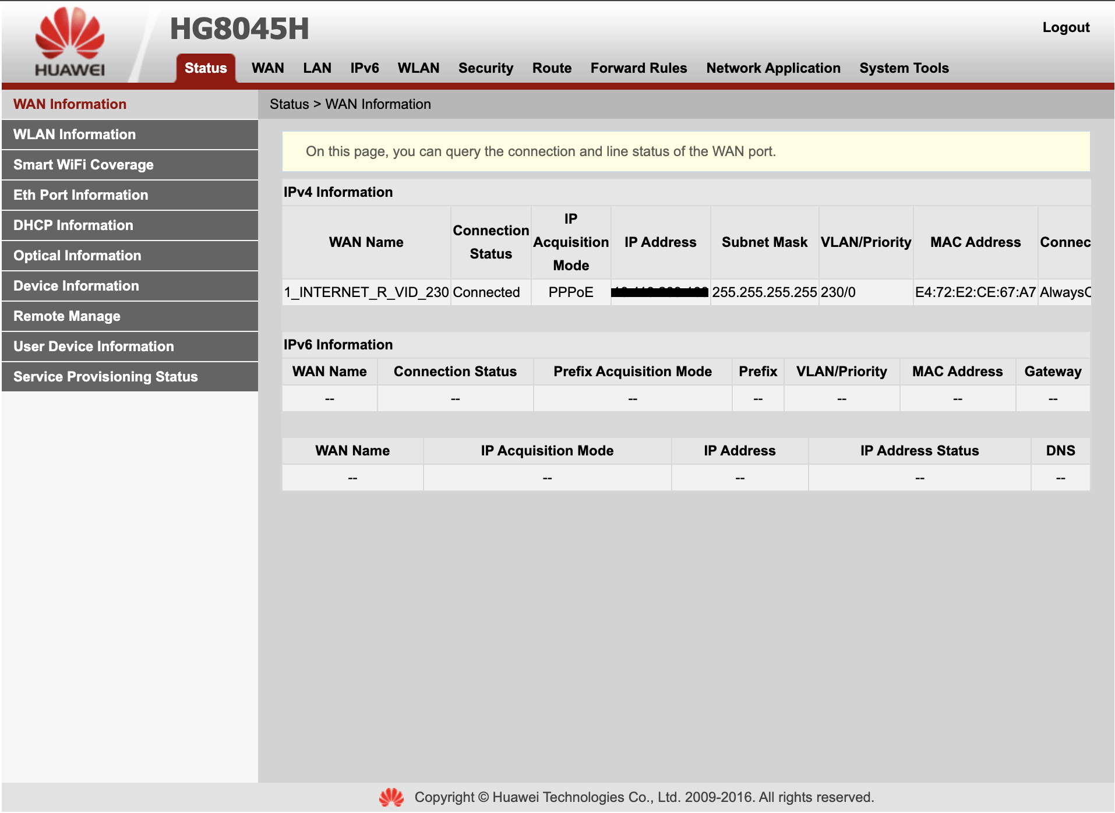Viewport: 1115px width, 813px height.
Task: Go to System Tools tab
Action: coord(904,68)
